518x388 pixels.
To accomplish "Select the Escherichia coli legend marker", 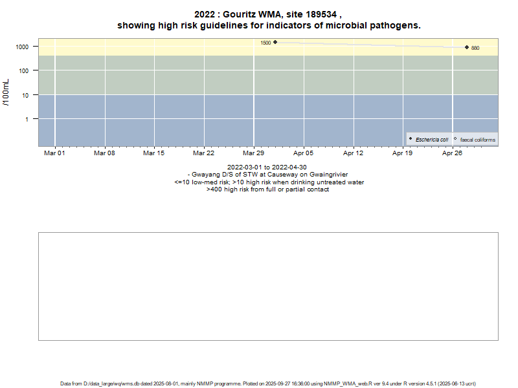I will coord(411,139).
